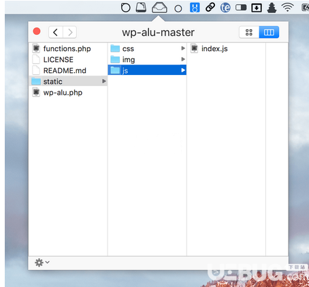Click the wp-alu.php file icon
Image resolution: width=309 pixels, height=287 pixels.
point(36,92)
